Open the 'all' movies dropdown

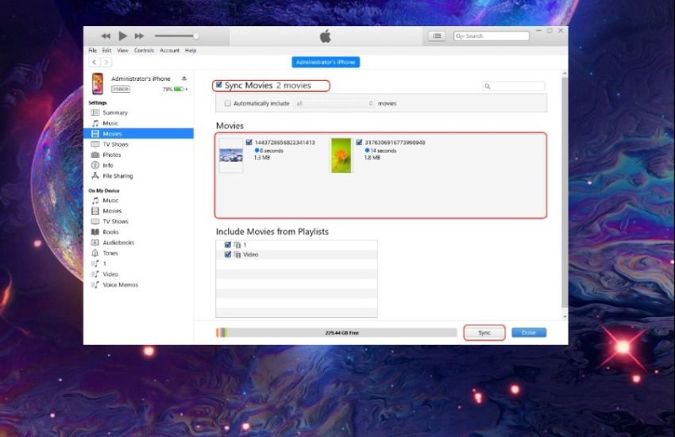pos(334,103)
